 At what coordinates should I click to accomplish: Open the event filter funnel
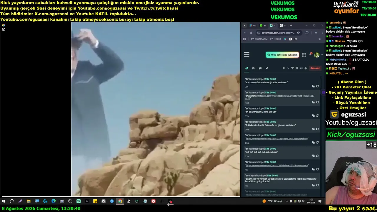(x=292, y=68)
